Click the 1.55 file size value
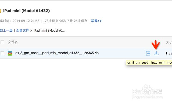This screenshot has width=172, height=103. [x=169, y=53]
